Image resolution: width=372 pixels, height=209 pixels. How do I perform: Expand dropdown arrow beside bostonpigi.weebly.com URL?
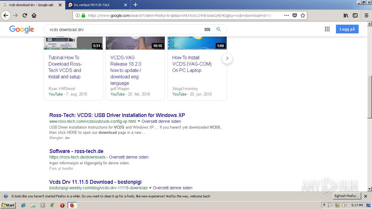coord(150,188)
